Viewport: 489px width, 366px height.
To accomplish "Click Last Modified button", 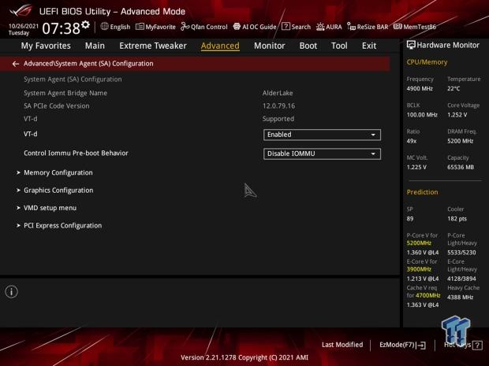I will tap(342, 345).
